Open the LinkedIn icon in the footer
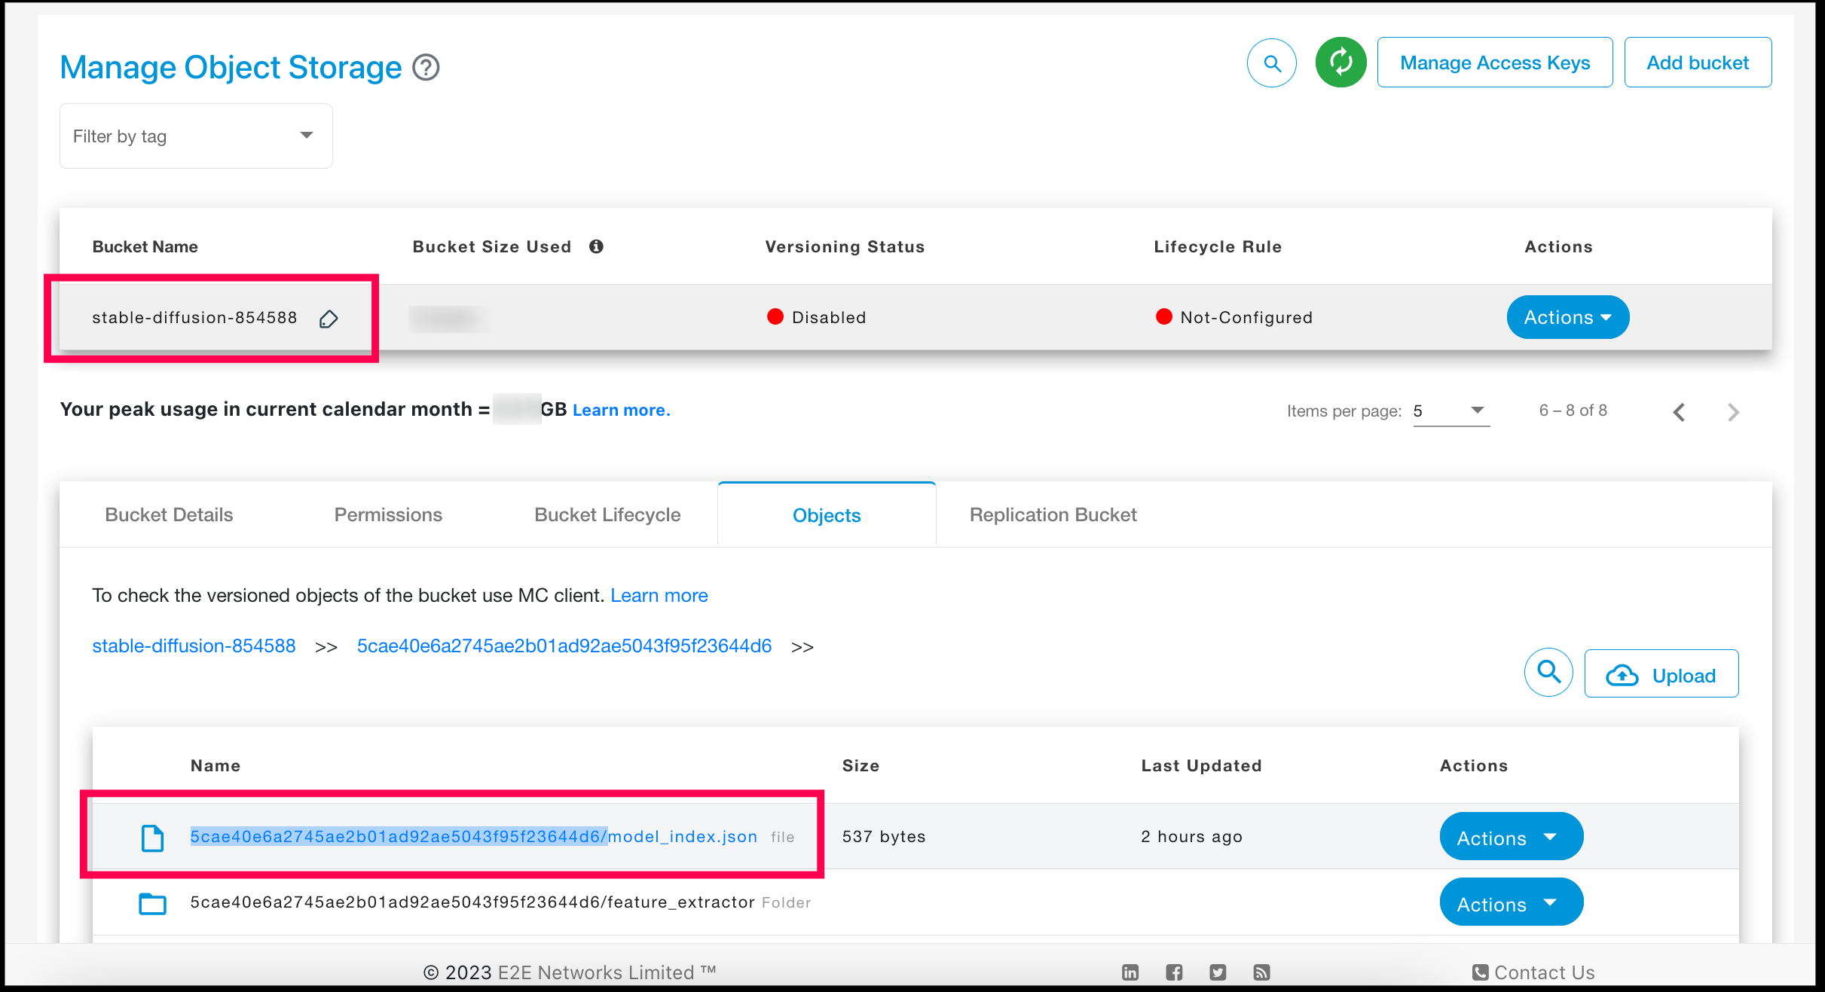 click(x=1130, y=972)
